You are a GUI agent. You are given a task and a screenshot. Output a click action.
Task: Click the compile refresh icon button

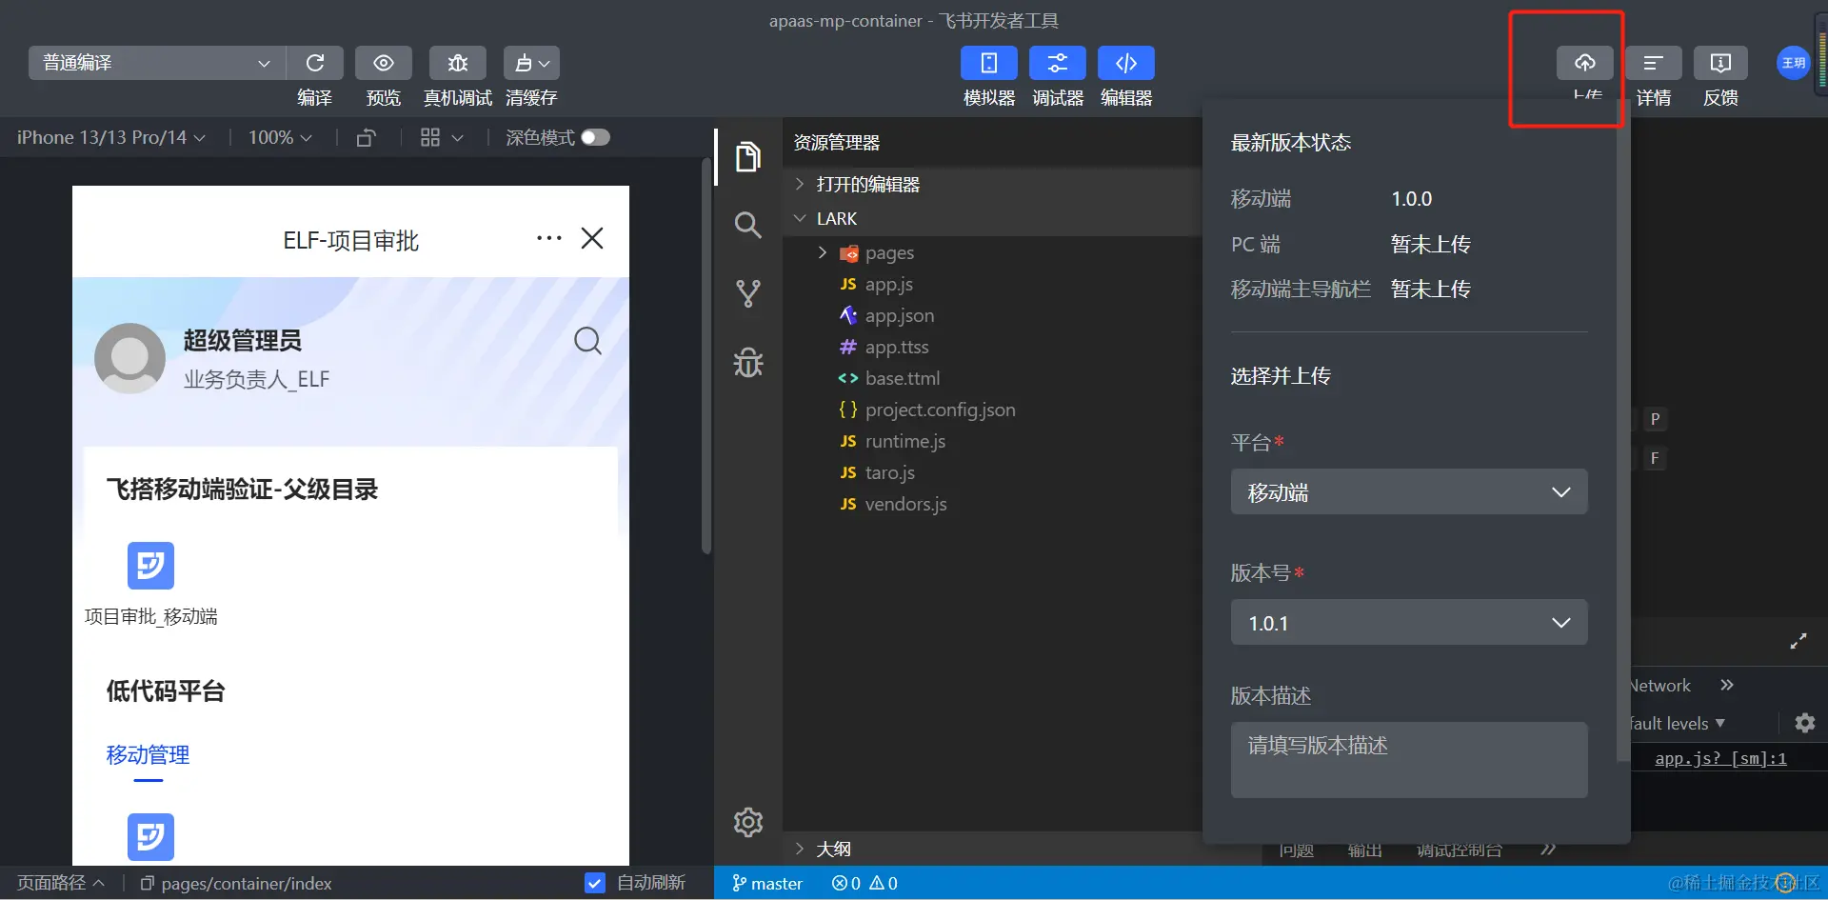(x=315, y=63)
